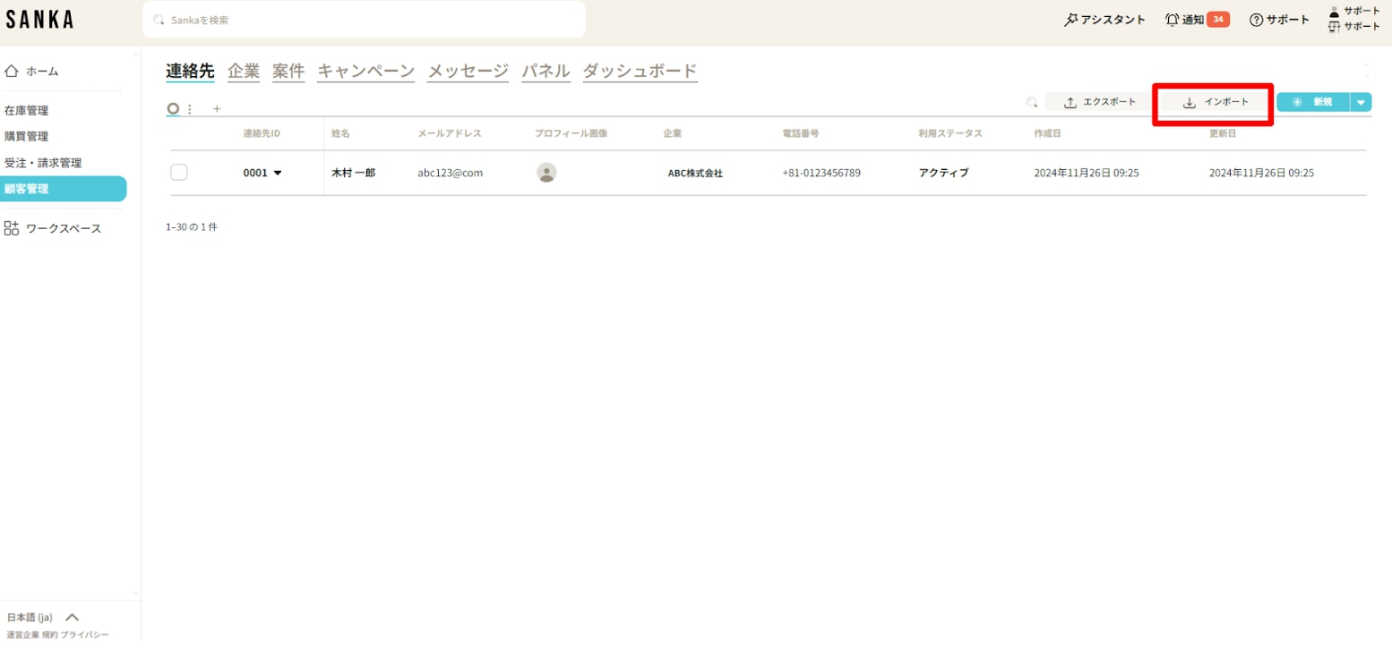The width and height of the screenshot is (1392, 655).
Task: Click the 企業 column header in the table
Action: [673, 133]
